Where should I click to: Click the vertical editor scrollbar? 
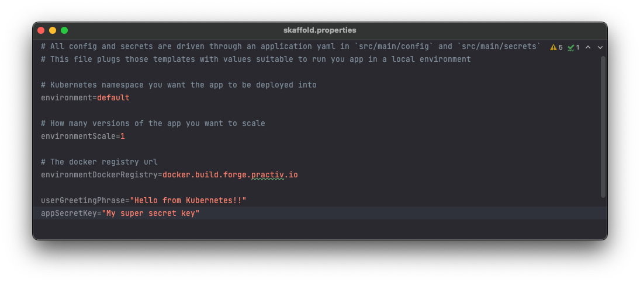tap(603, 127)
